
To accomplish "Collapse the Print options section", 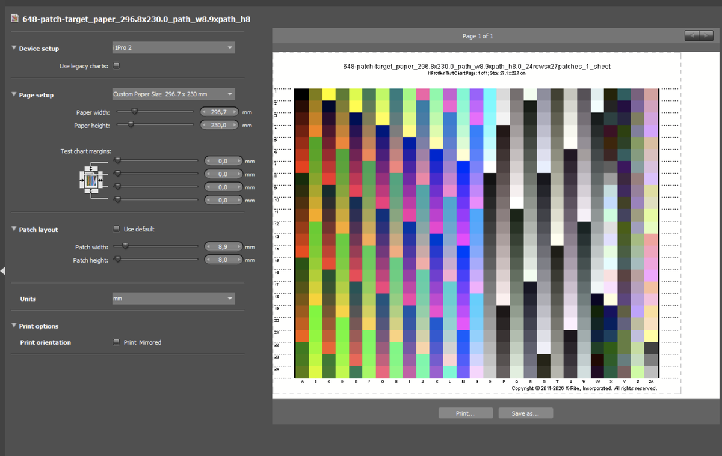I will pos(14,326).
